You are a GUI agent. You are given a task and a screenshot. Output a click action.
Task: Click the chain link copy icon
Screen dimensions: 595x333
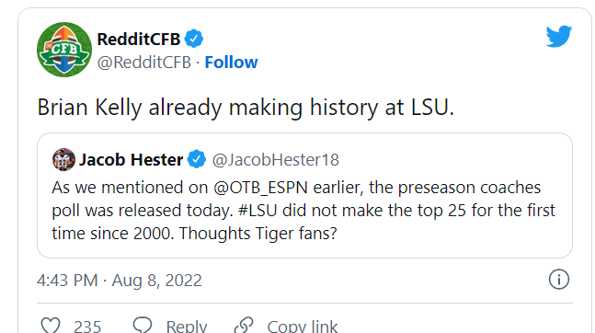point(244,325)
